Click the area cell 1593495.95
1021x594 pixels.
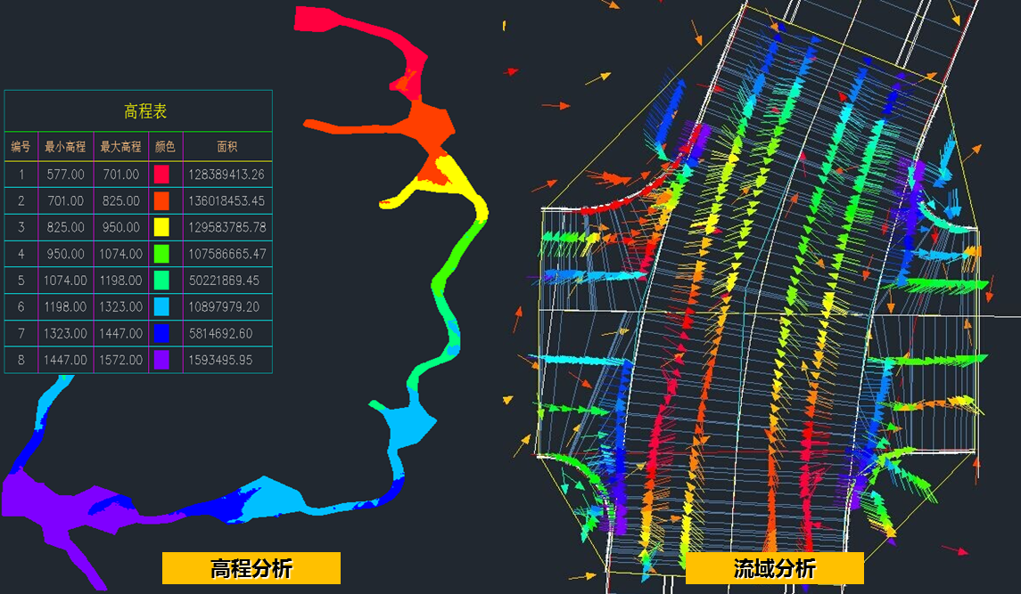tap(226, 361)
